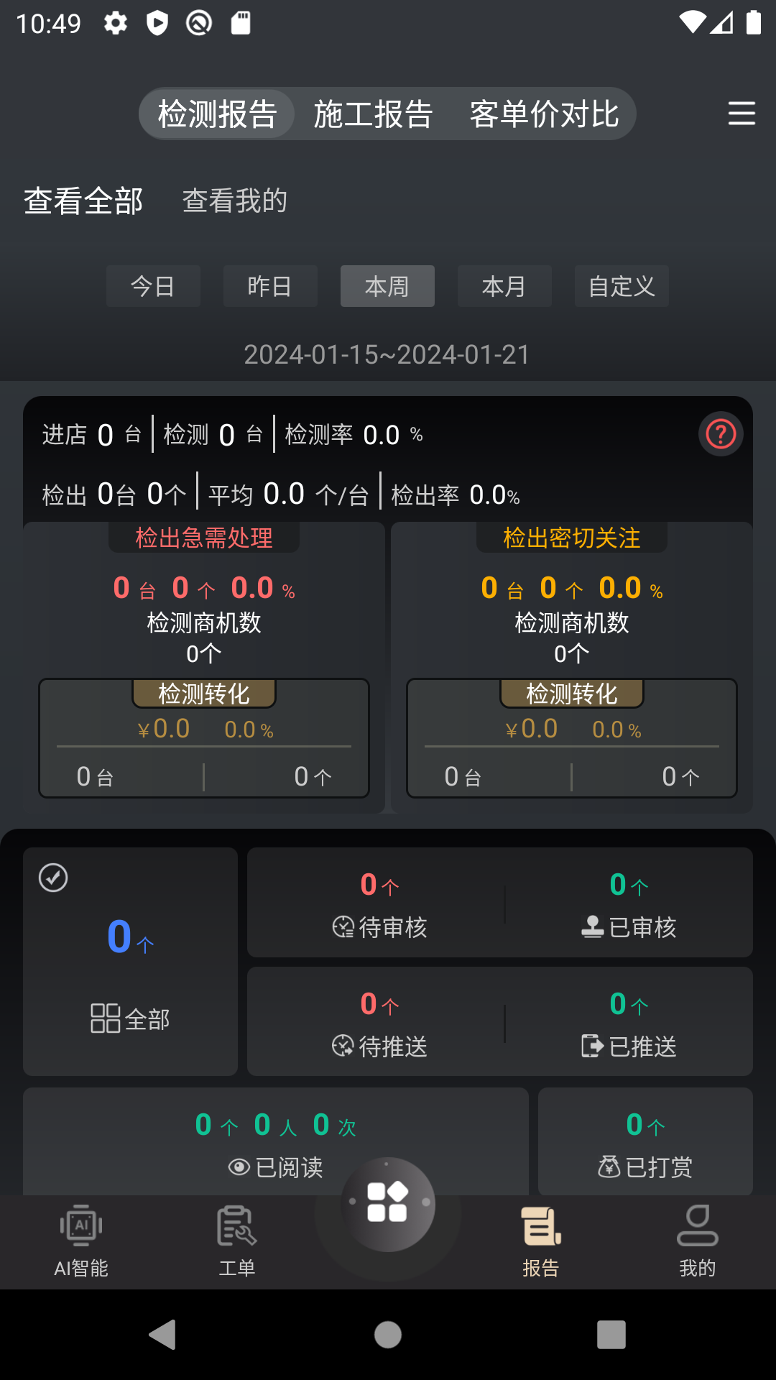The width and height of the screenshot is (776, 1380).
Task: Filter by 昨日
Action: [x=270, y=286]
